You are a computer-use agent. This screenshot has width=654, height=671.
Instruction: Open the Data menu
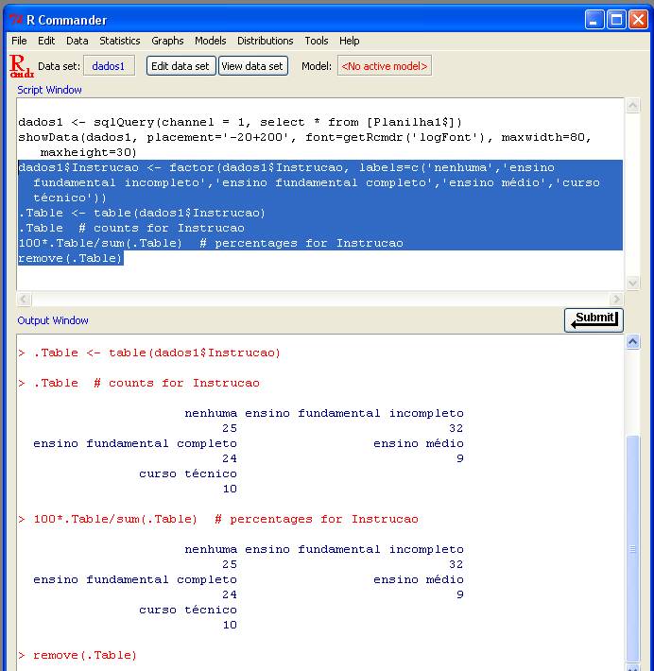click(x=77, y=41)
